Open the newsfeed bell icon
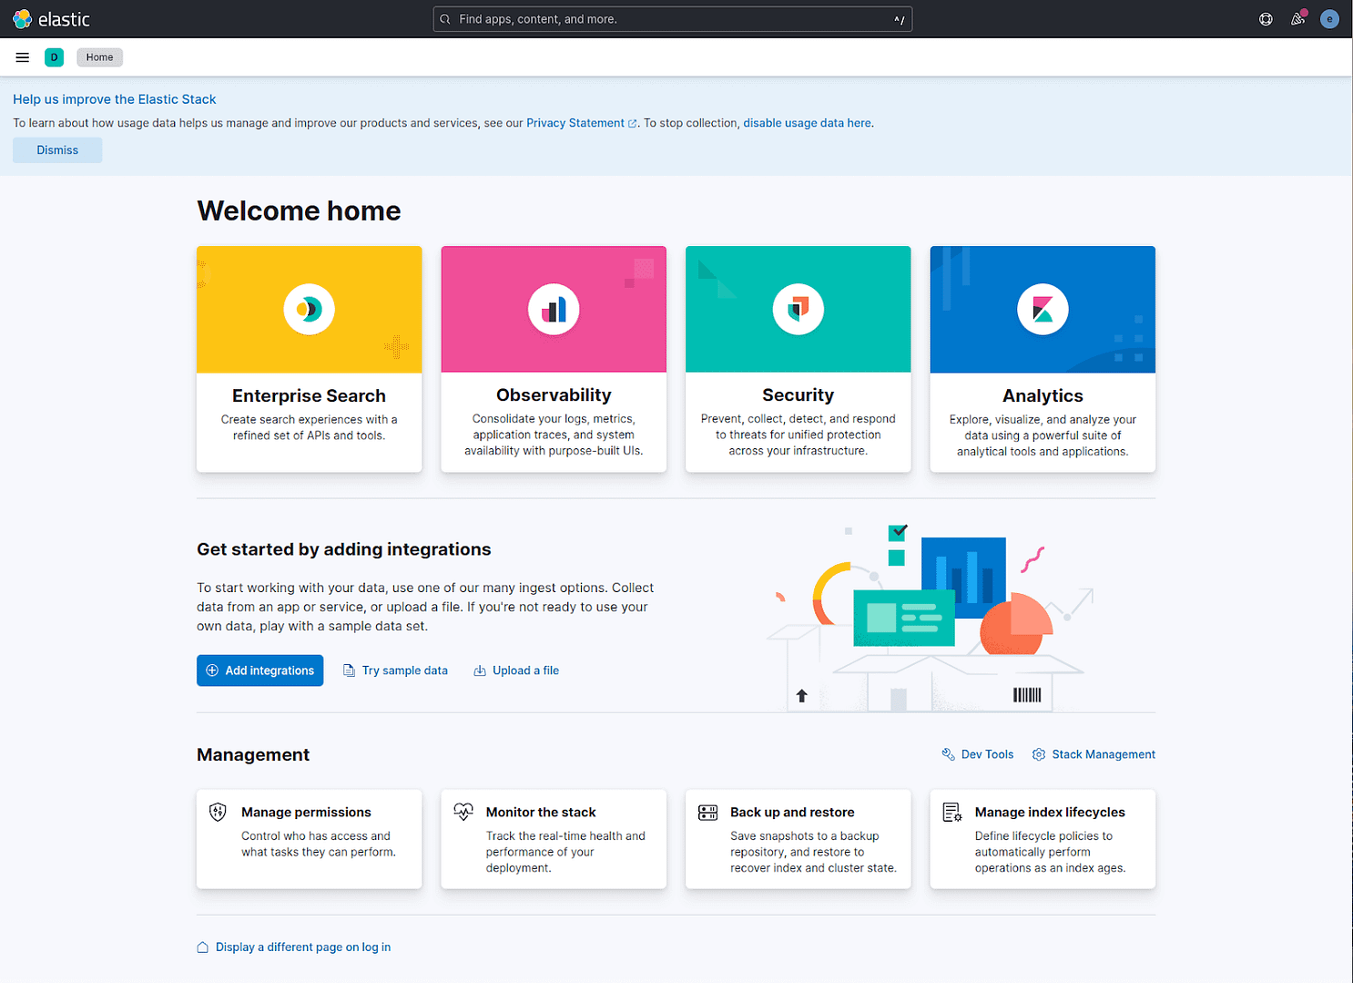Image resolution: width=1353 pixels, height=983 pixels. click(1297, 18)
